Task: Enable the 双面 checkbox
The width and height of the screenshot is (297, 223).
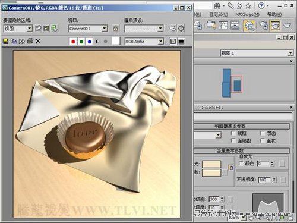Action: pyautogui.click(x=263, y=133)
